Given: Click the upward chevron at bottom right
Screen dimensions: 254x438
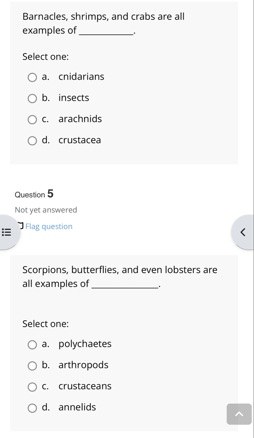Looking at the screenshot, I should coord(239,414).
